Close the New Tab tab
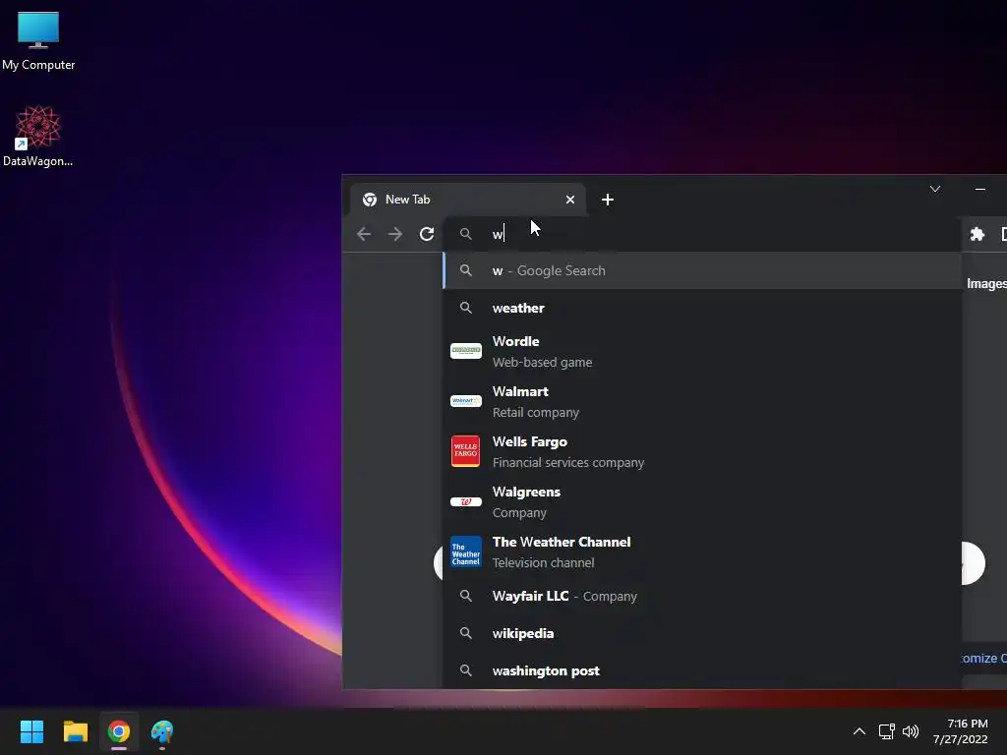This screenshot has height=755, width=1007. tap(569, 200)
